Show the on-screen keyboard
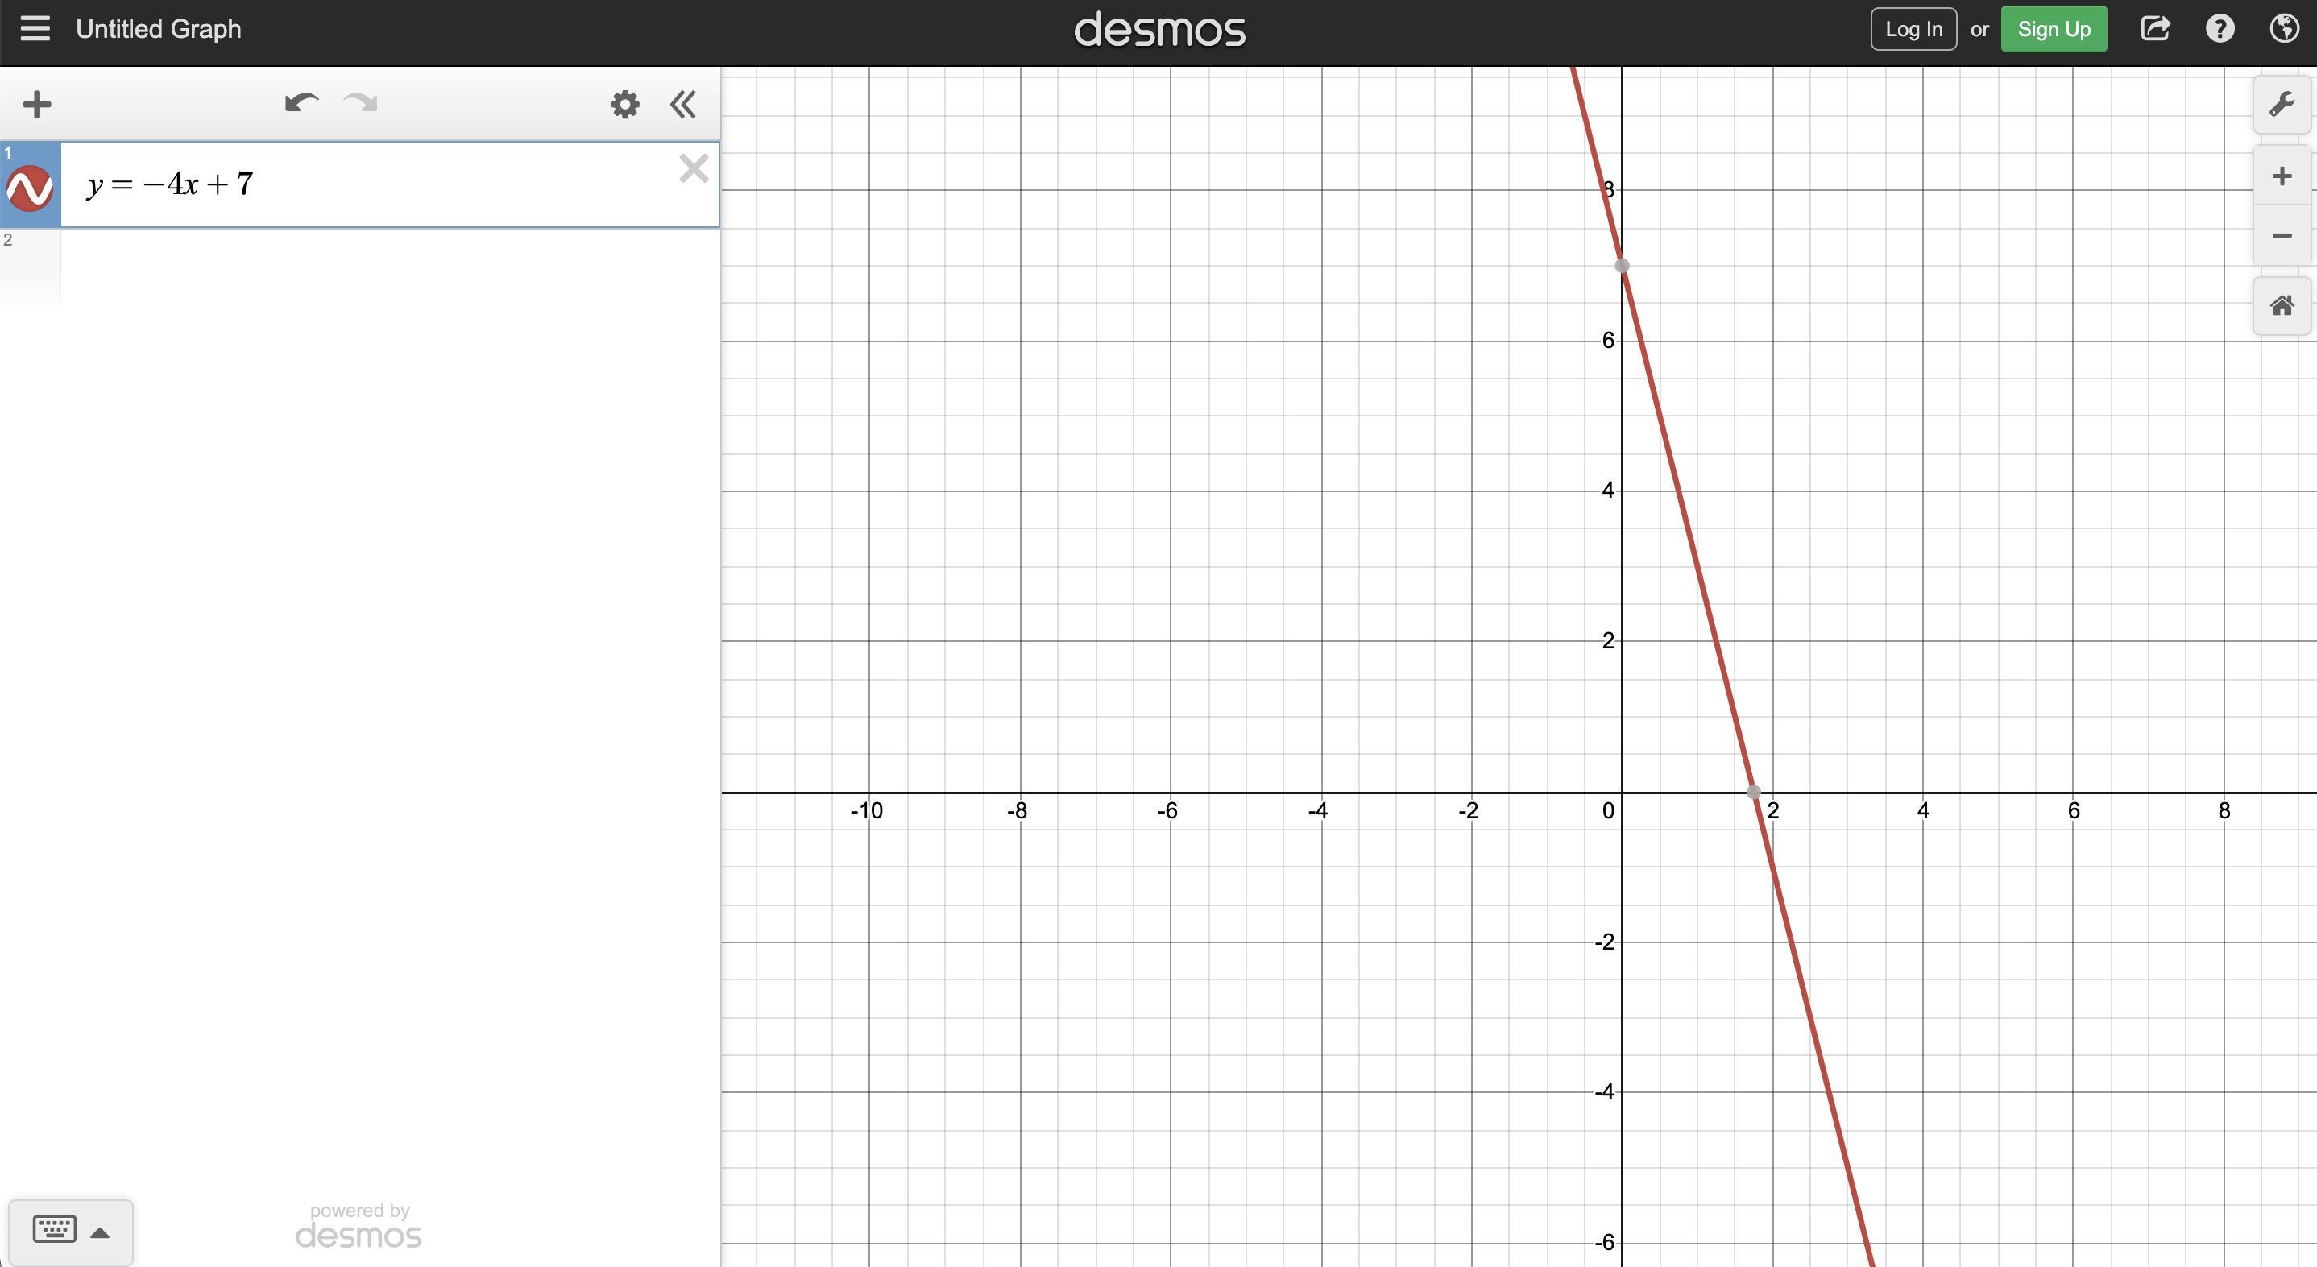 point(54,1229)
